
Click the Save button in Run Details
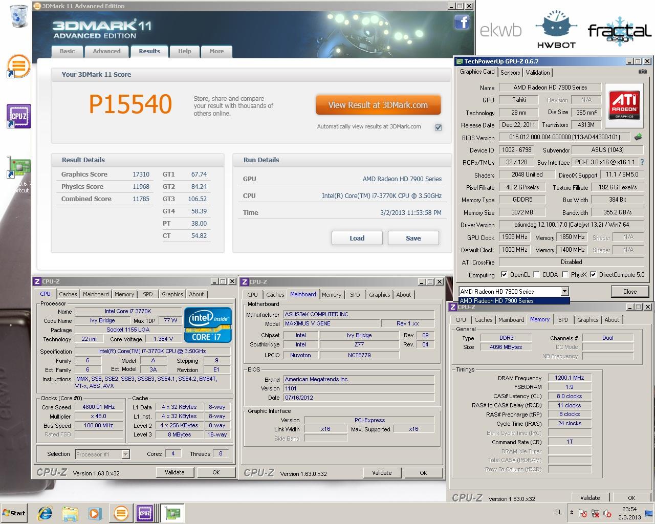pos(413,238)
